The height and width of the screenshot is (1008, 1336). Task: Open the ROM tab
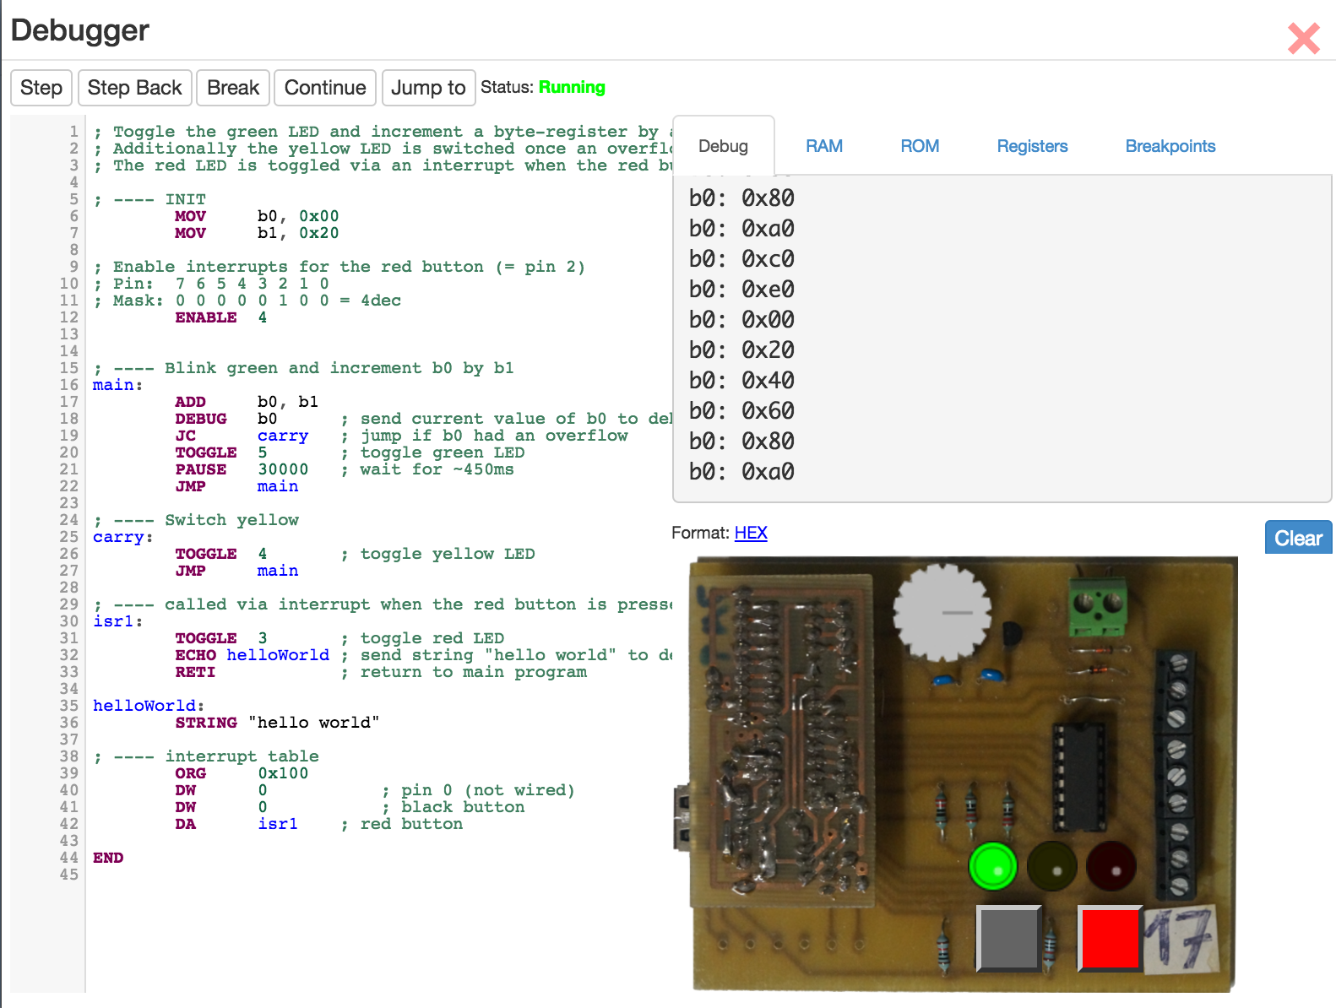(x=920, y=146)
